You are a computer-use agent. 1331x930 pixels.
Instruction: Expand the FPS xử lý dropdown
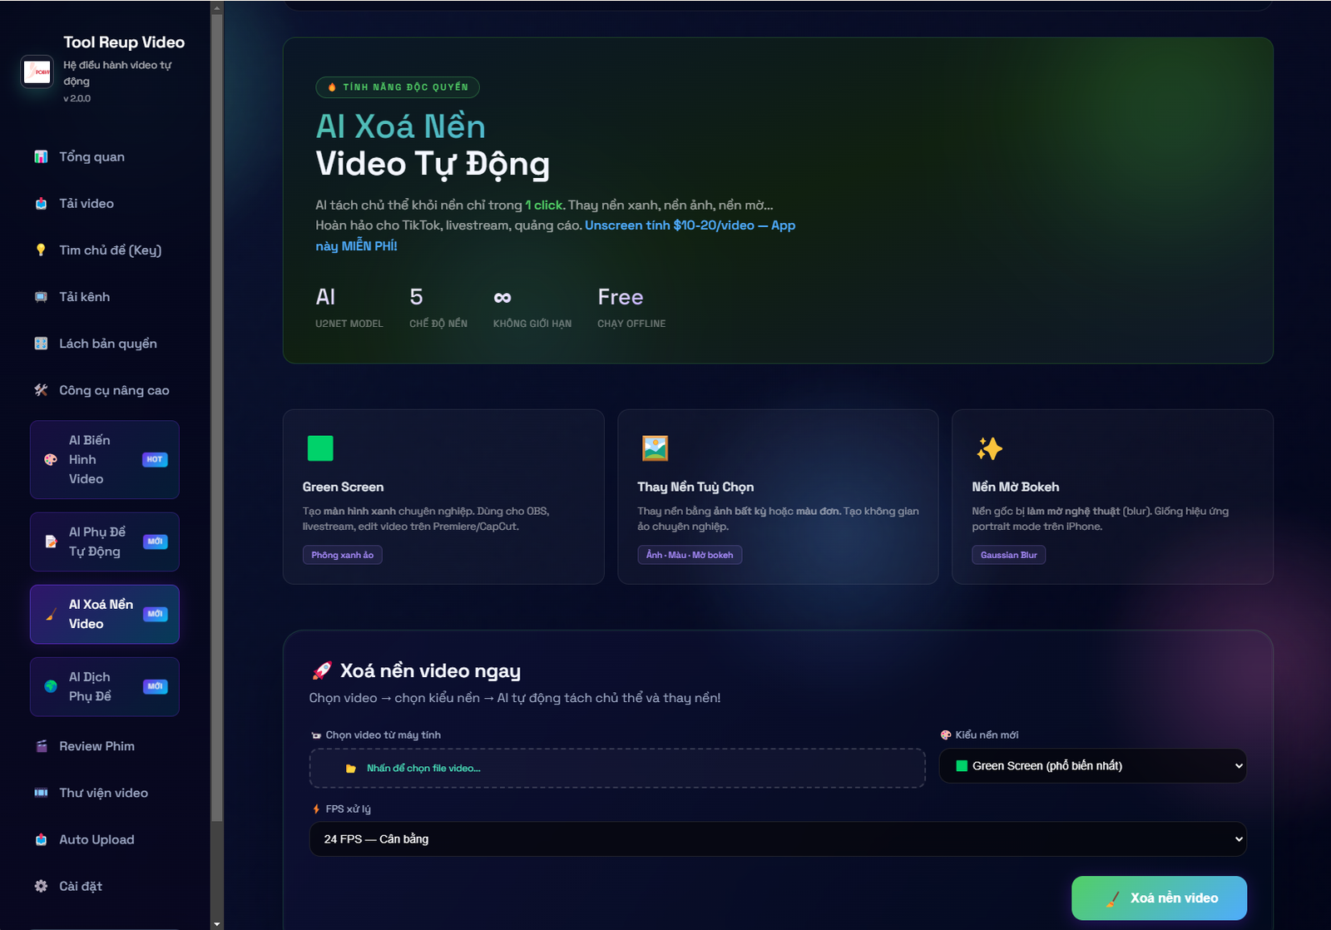777,839
